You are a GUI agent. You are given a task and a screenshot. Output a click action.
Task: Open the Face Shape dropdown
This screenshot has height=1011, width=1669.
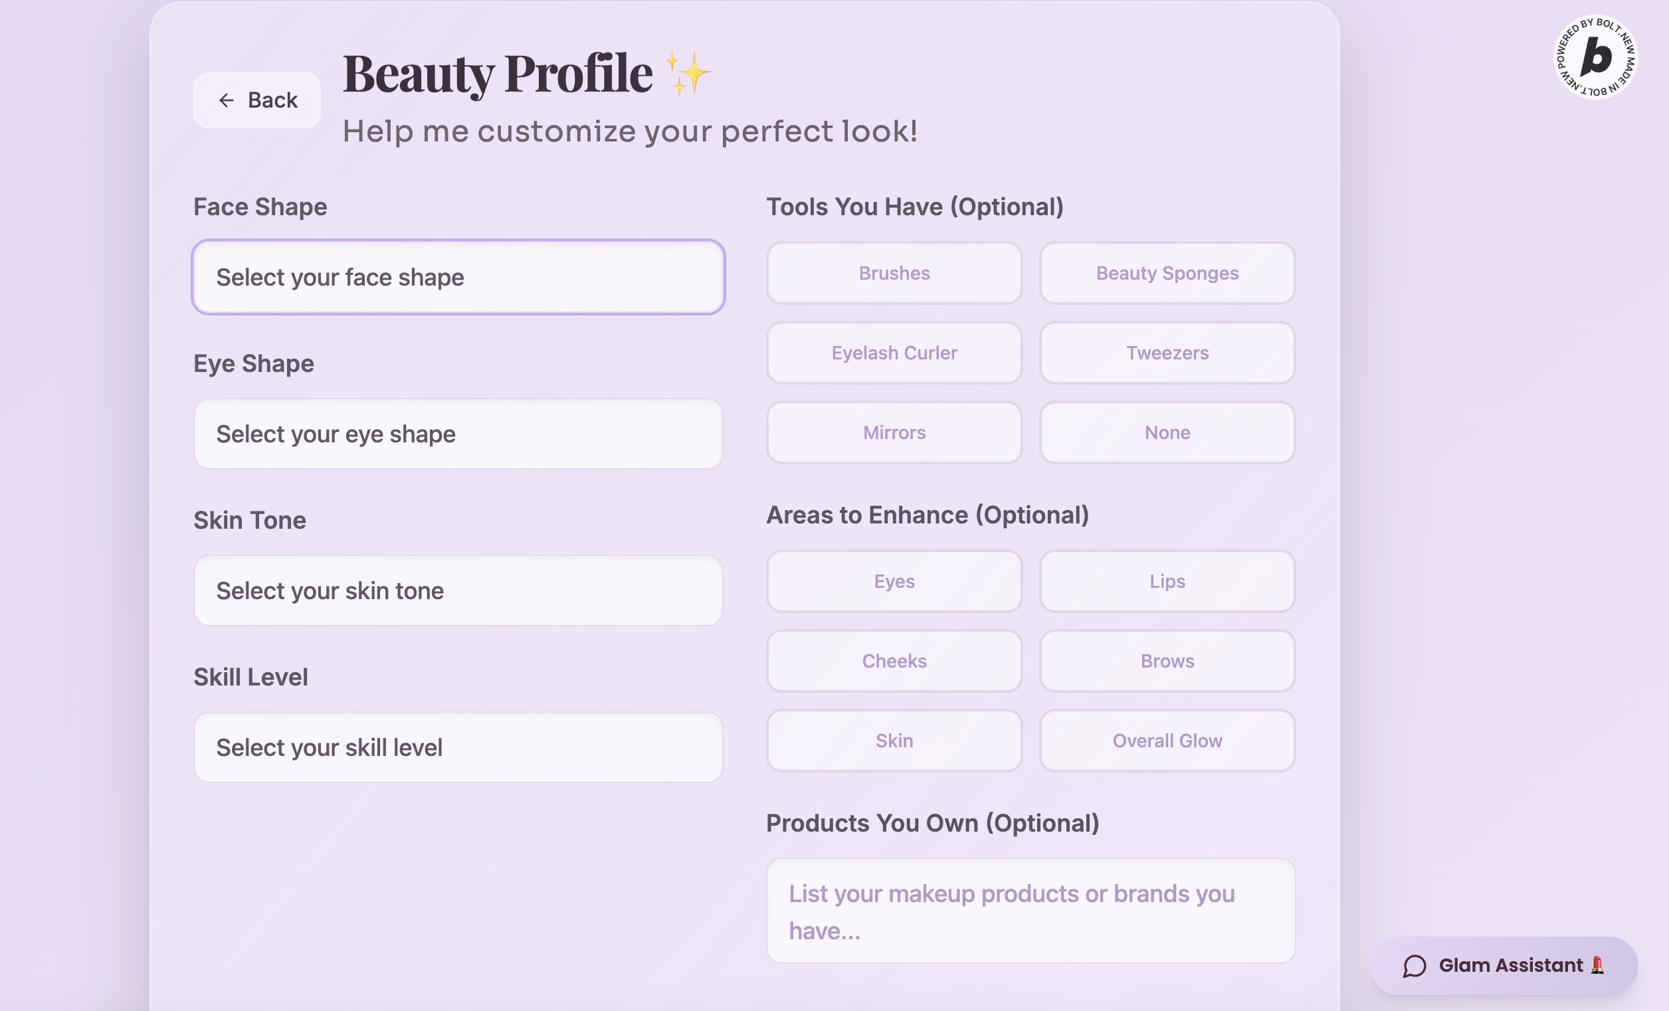pos(458,277)
